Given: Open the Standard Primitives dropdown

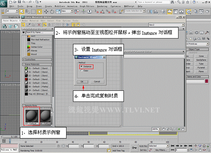Looking at the screenshot, I should [198, 44].
